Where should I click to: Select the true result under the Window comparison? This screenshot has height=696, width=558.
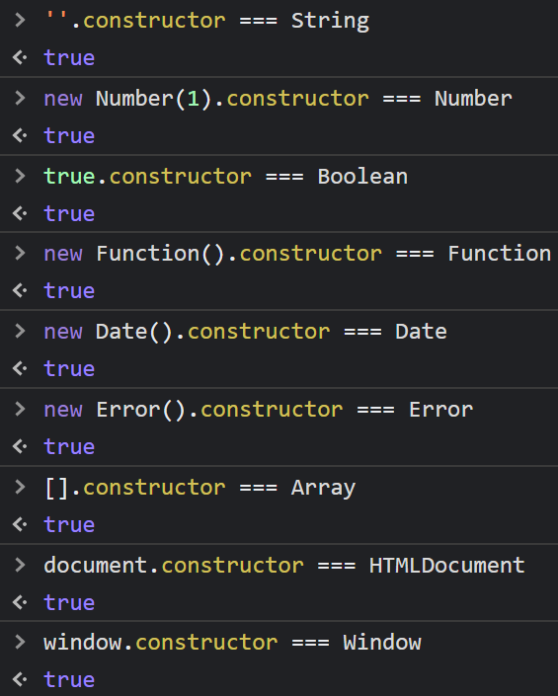[x=69, y=680]
